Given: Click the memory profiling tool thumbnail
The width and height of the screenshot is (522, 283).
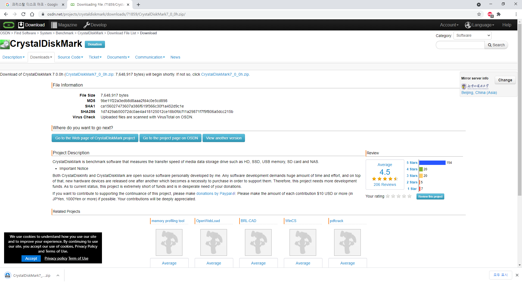Looking at the screenshot, I should click(x=169, y=242).
